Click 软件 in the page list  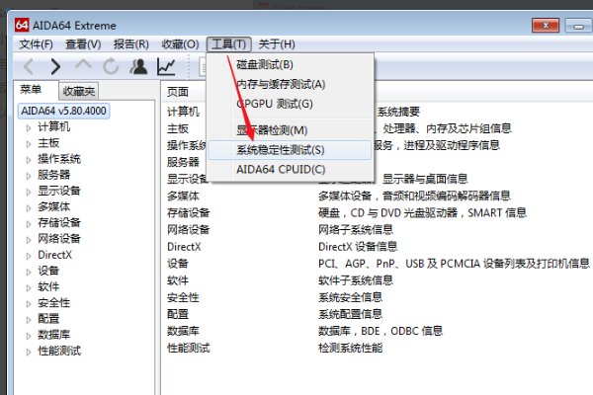(178, 280)
